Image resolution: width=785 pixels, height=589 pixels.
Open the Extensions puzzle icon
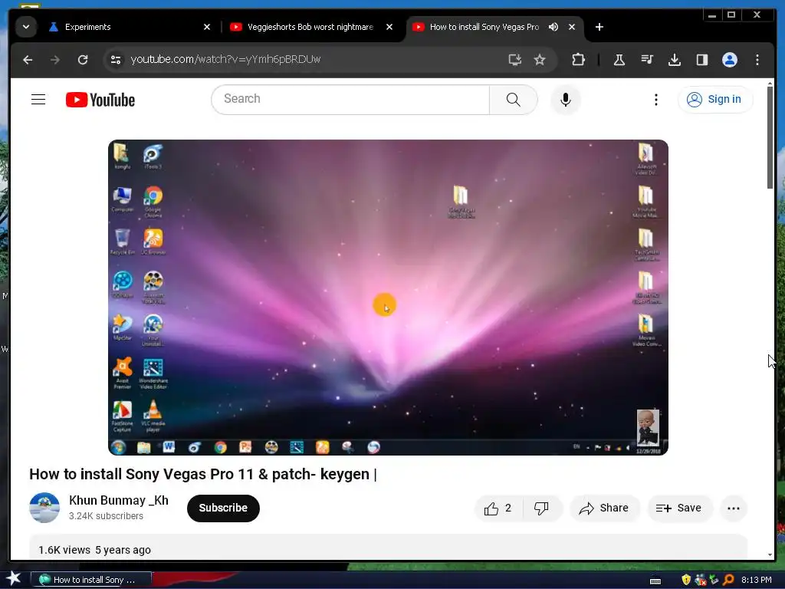point(578,60)
